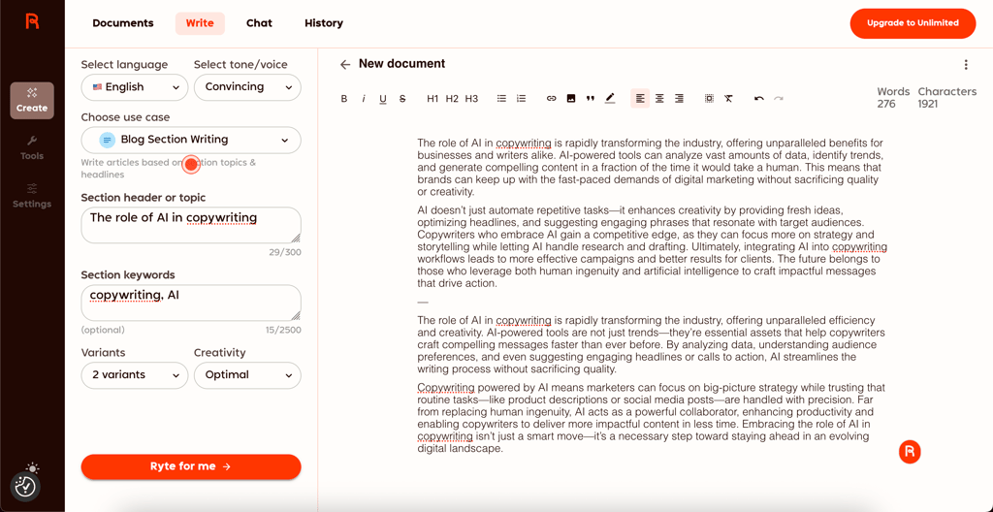Viewport: 993px width, 512px height.
Task: Align text to the right
Action: click(x=679, y=98)
